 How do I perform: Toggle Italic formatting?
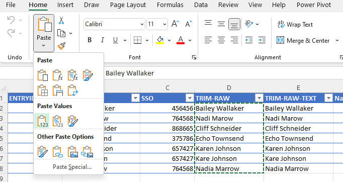[103, 40]
